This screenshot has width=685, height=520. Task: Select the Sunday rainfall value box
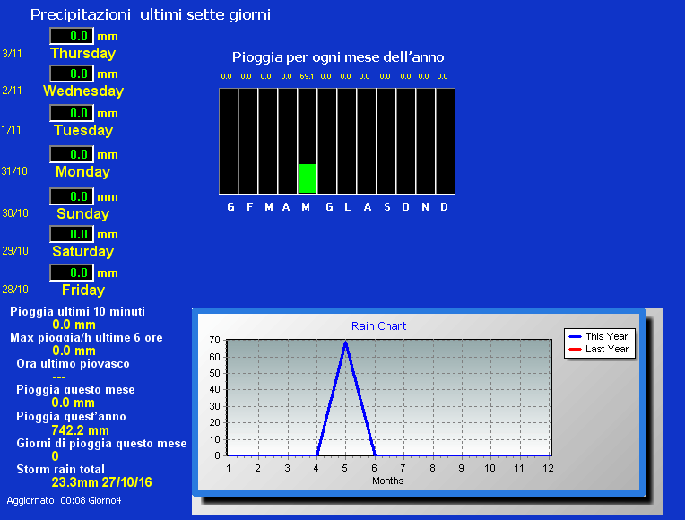(x=72, y=196)
